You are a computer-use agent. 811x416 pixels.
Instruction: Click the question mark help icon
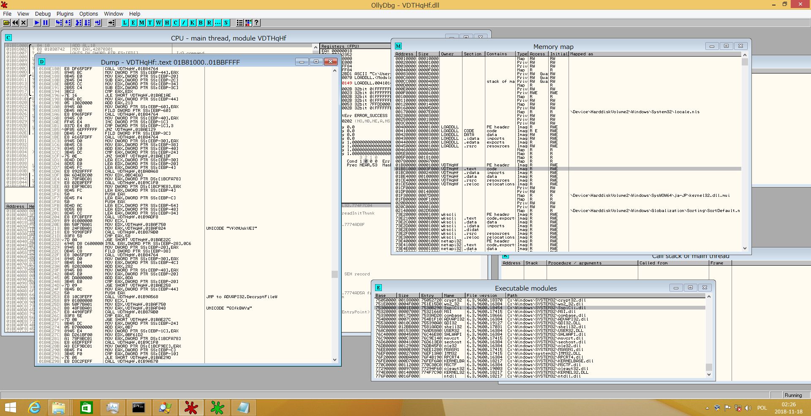pyautogui.click(x=256, y=23)
